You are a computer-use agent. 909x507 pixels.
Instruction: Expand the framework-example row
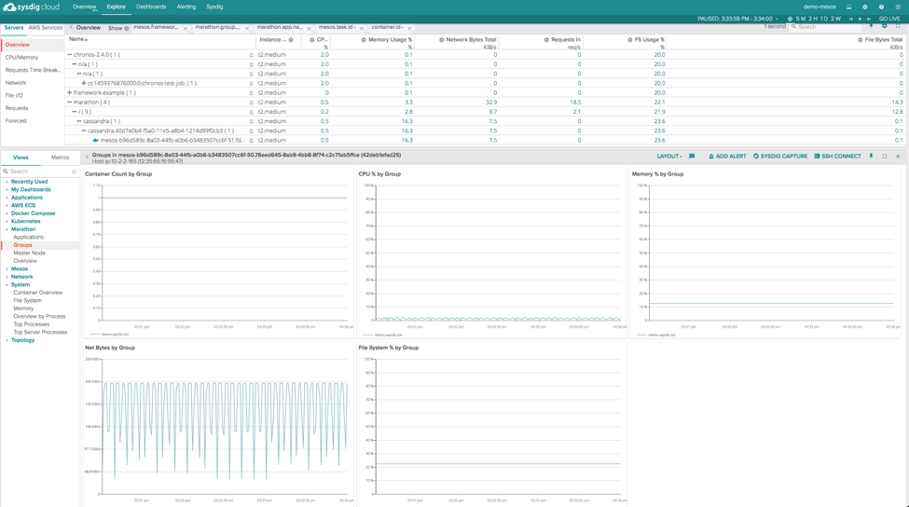pyautogui.click(x=70, y=92)
